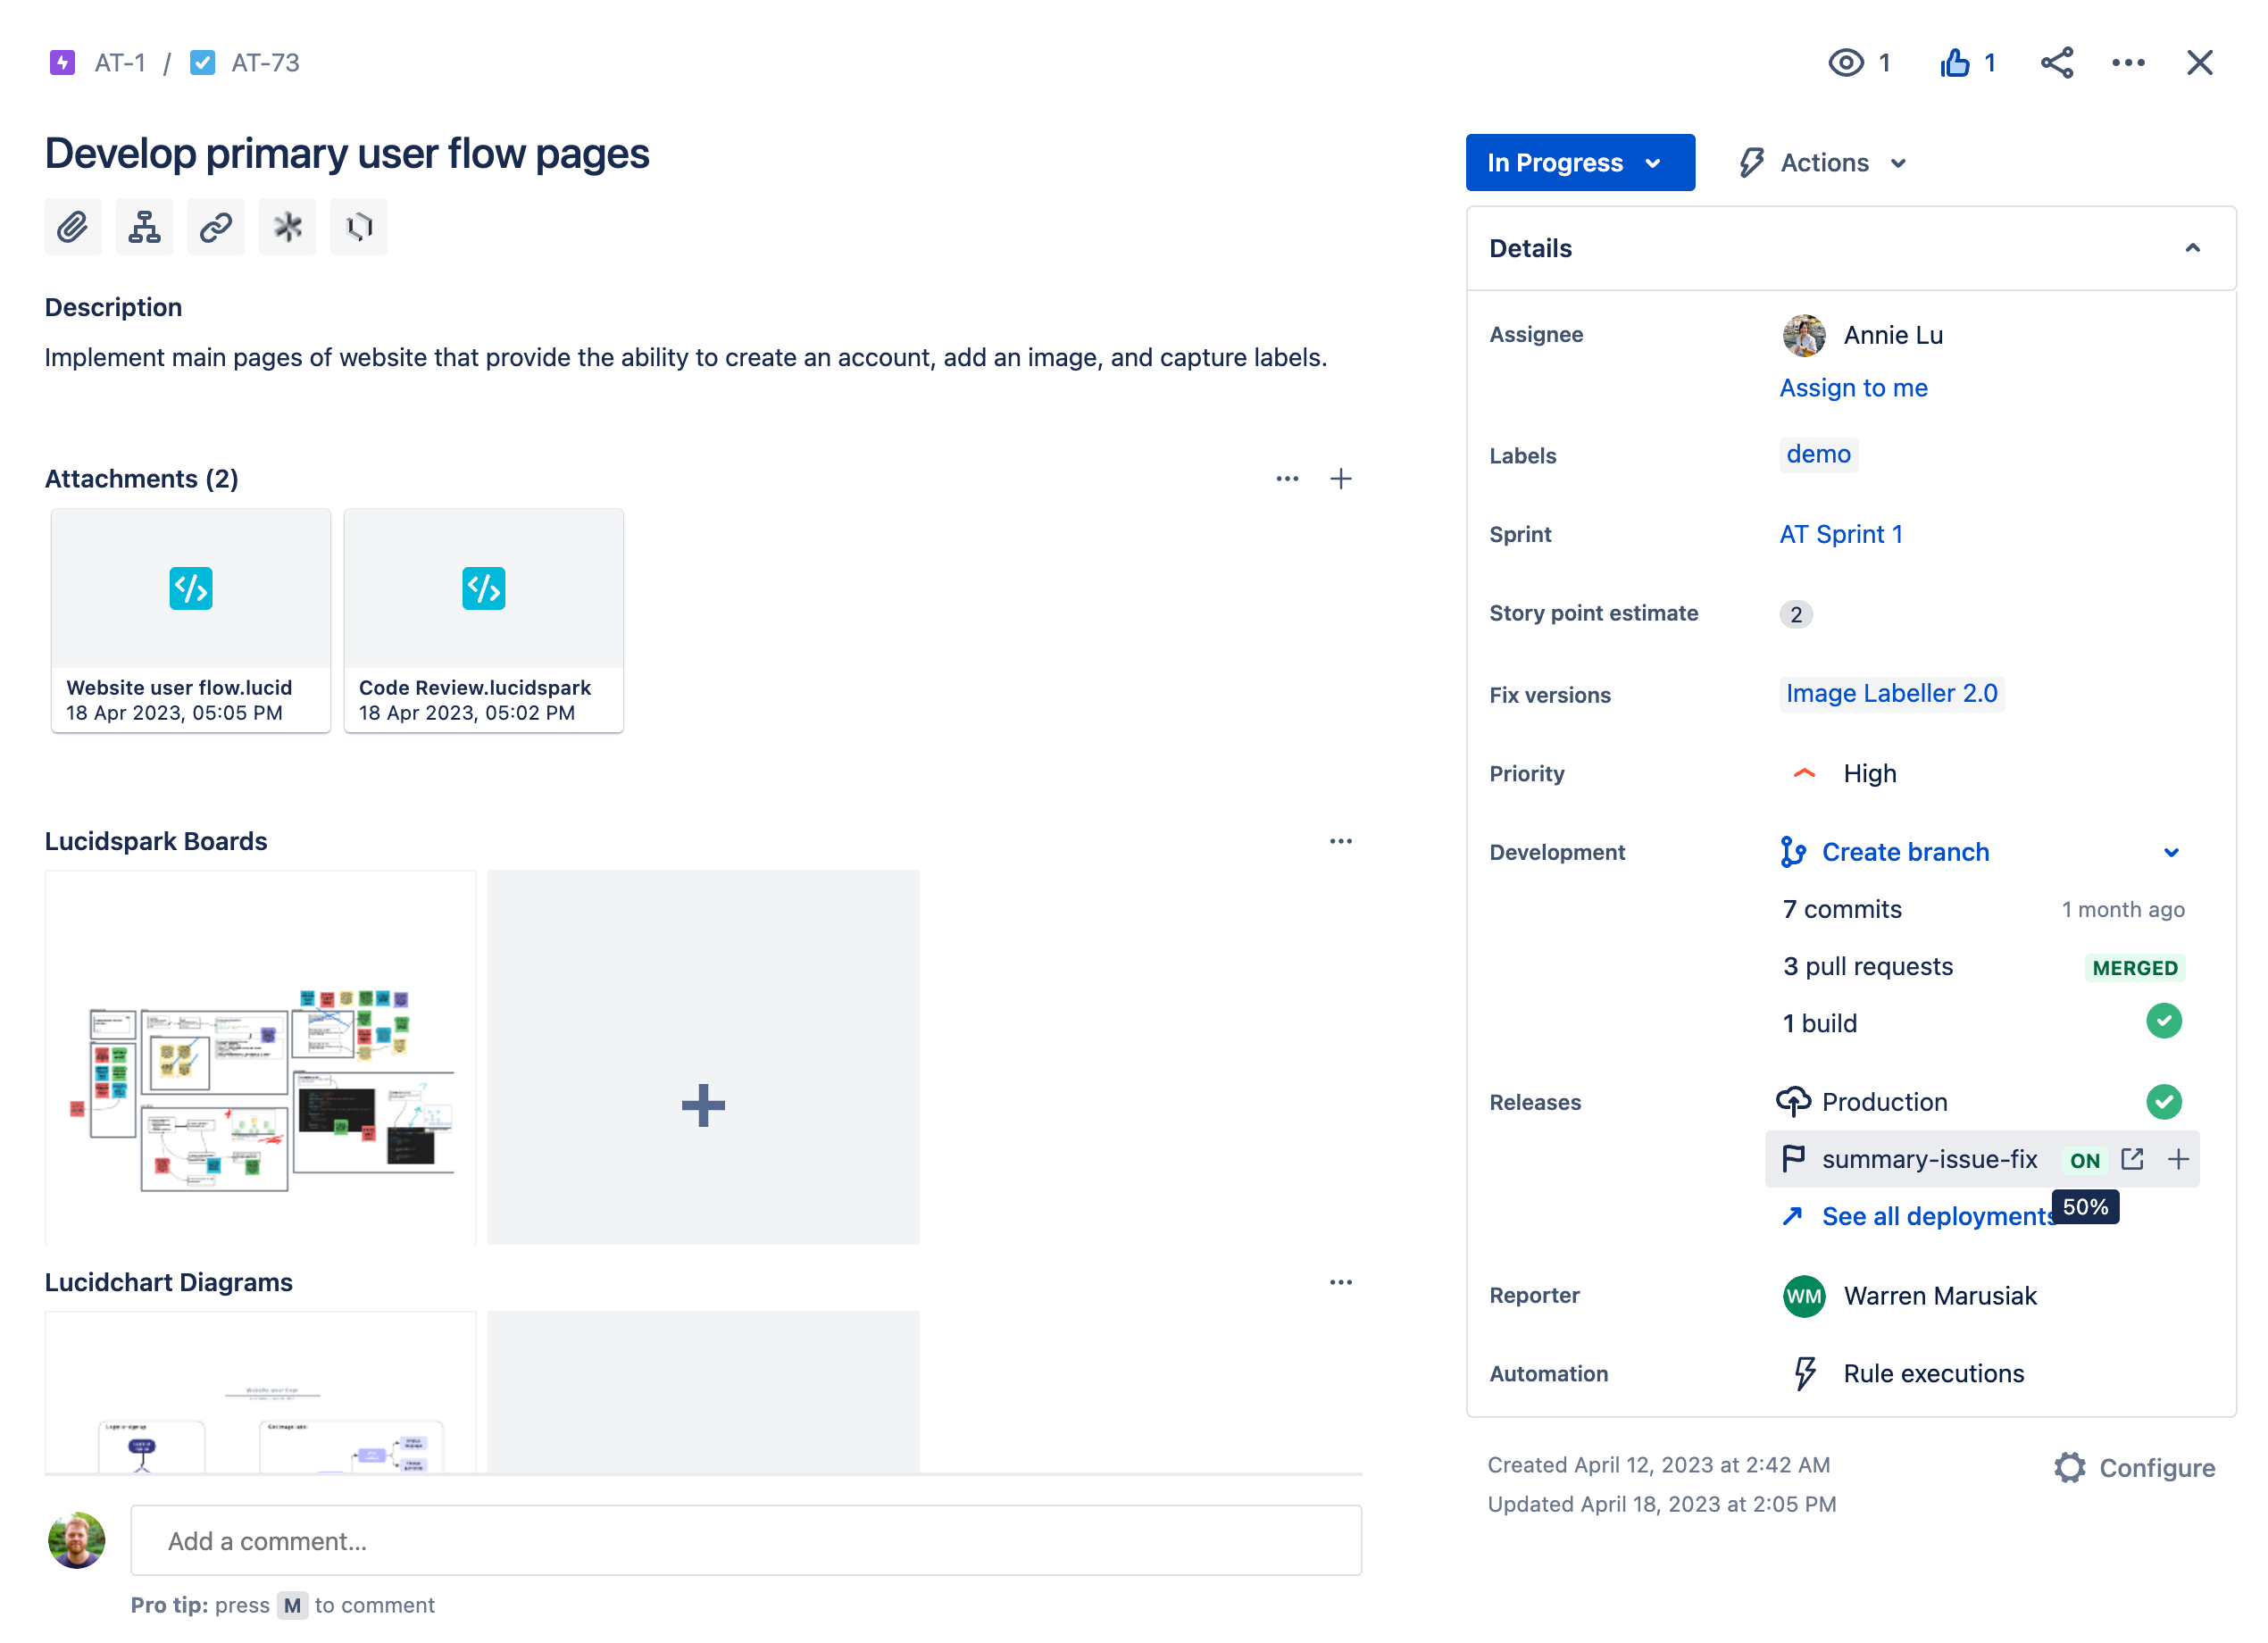Click the Add a comment field
Screen dimensions: 2268x1643
click(x=746, y=1540)
